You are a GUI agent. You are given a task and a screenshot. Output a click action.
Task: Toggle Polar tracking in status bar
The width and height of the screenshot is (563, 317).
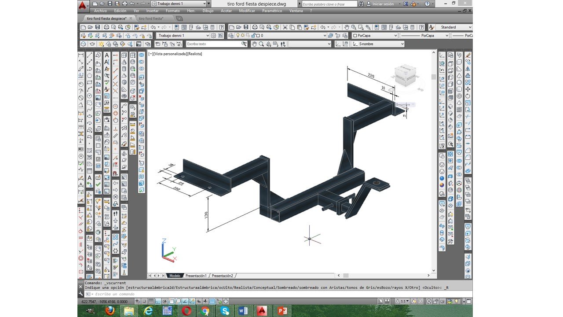coord(165,301)
